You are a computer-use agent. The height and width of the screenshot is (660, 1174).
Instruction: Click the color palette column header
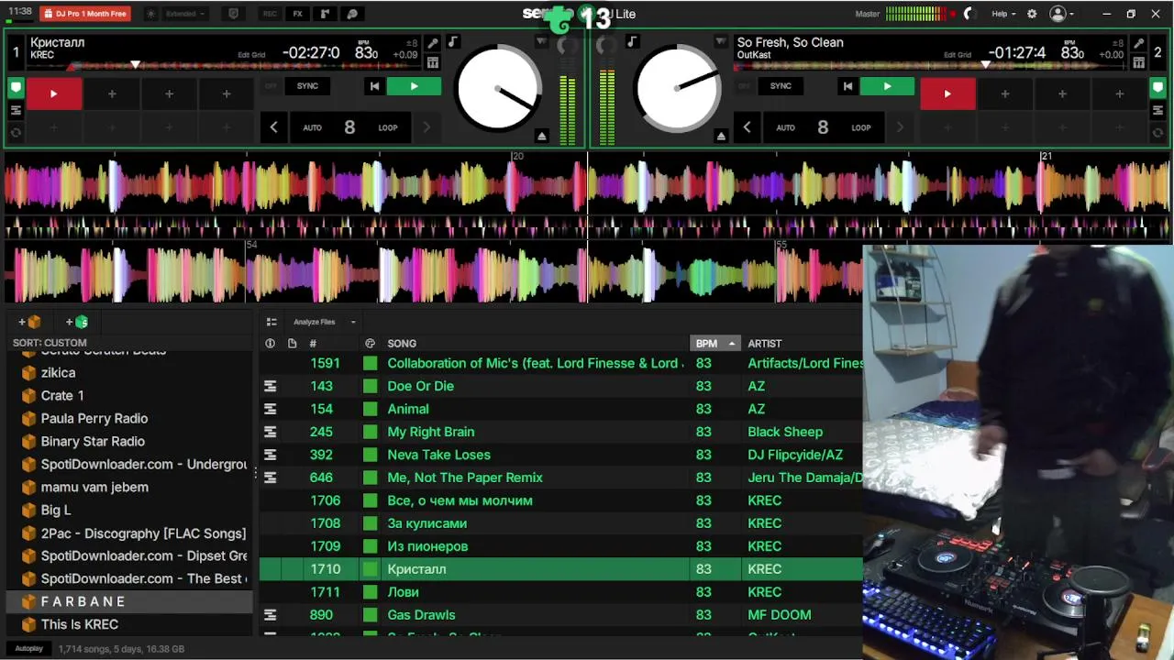coord(370,344)
